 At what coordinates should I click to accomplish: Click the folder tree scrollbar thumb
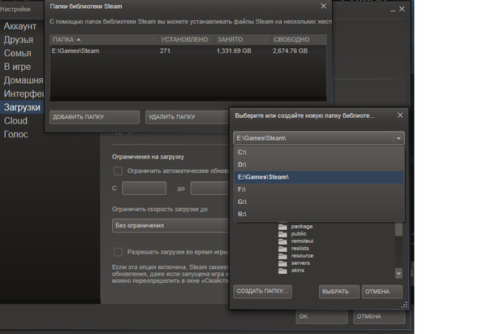tap(399, 229)
